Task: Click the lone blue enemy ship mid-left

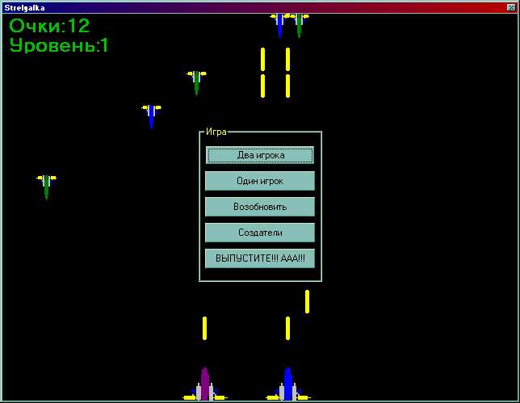Action: [151, 116]
